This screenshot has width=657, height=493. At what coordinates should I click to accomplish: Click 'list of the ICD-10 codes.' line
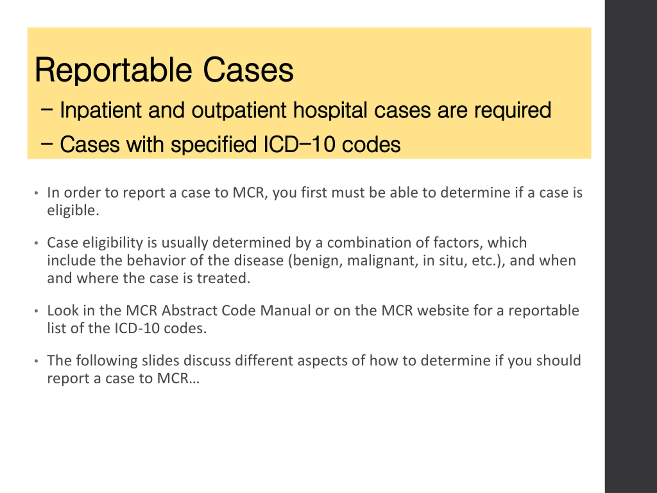127,328
